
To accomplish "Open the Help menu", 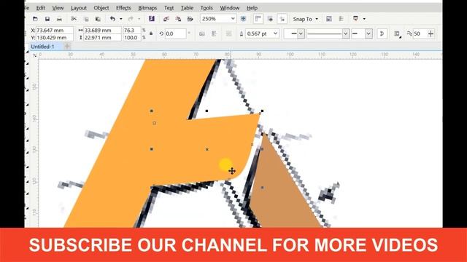I will coord(252,8).
